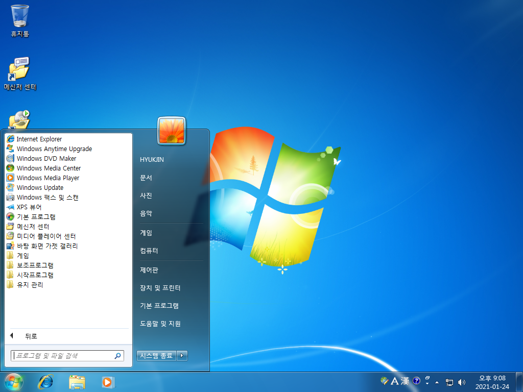
Task: Open the 휴지통 desktop icon
Action: pyautogui.click(x=20, y=20)
